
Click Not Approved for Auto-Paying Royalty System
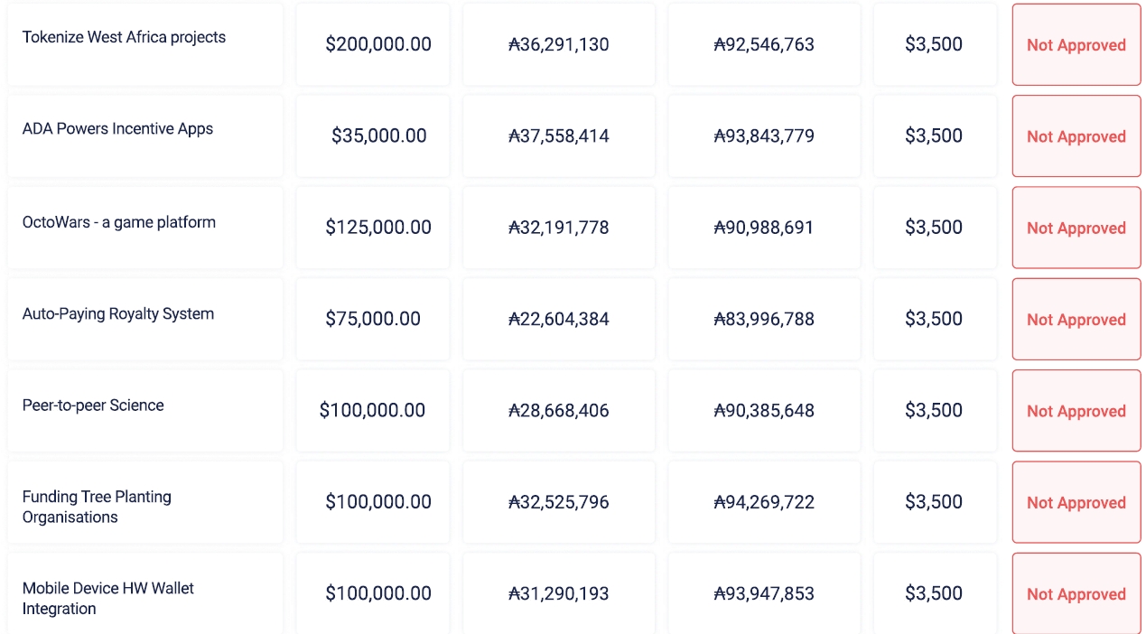coord(1076,320)
